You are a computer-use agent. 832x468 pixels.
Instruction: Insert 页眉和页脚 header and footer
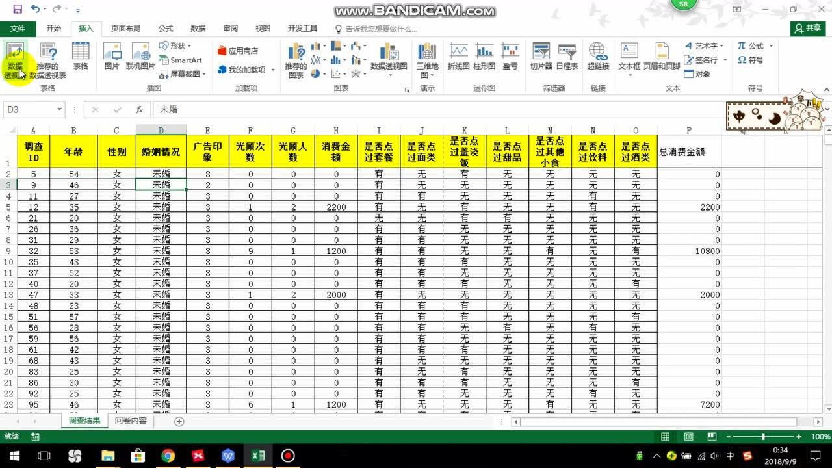click(662, 57)
